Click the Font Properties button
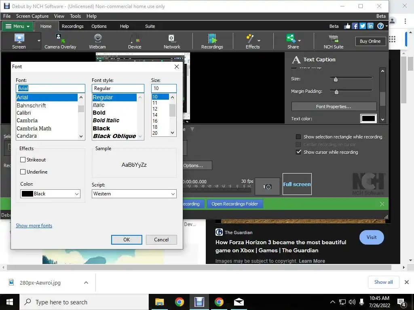 tap(334, 107)
